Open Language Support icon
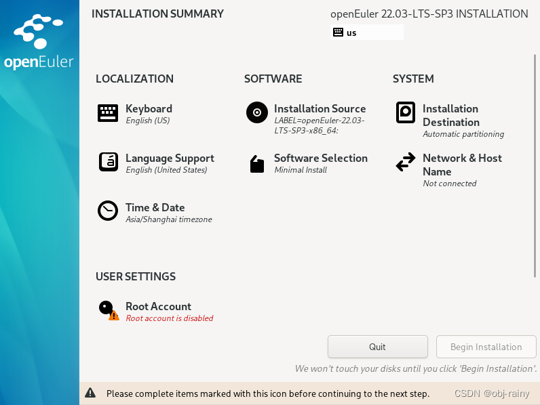The width and height of the screenshot is (540, 405). [109, 162]
